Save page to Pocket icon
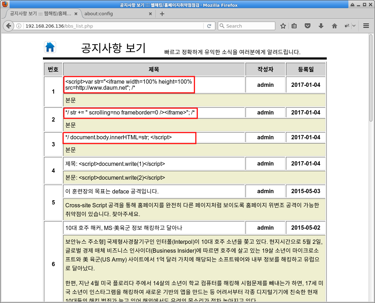Viewport: 375px width, 303px height. 308,26
